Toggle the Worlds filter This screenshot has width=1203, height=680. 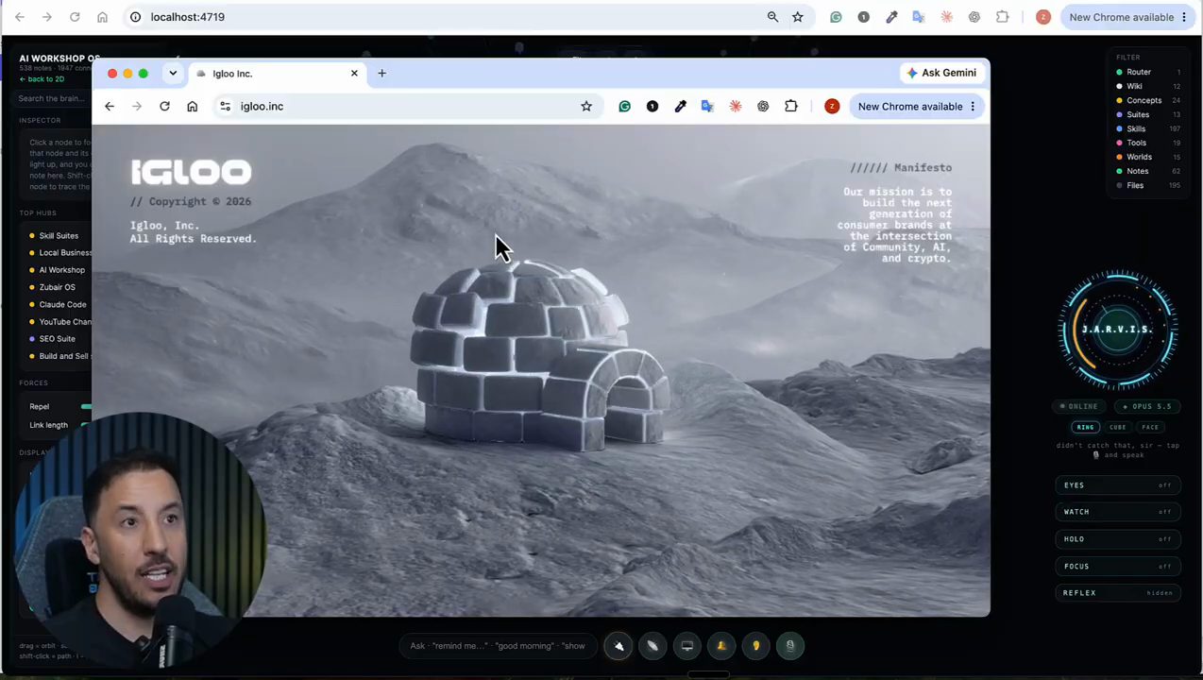point(1148,158)
